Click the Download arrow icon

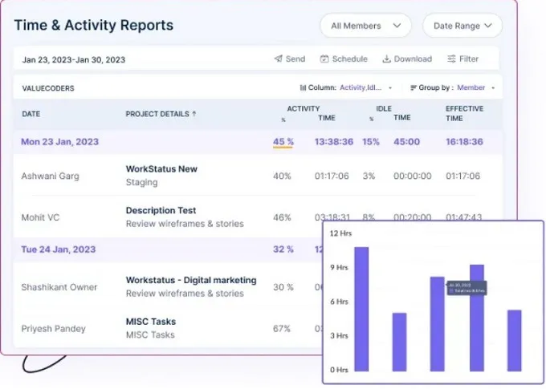coord(386,59)
